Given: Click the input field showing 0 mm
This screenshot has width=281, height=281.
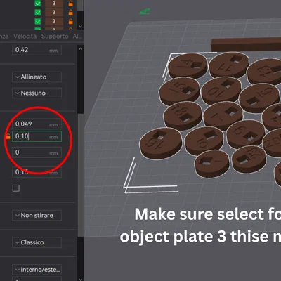Looking at the screenshot, I should pyautogui.click(x=37, y=152).
